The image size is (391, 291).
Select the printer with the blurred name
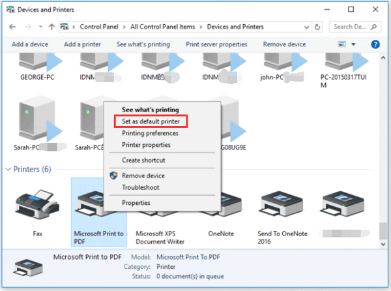coord(343,205)
